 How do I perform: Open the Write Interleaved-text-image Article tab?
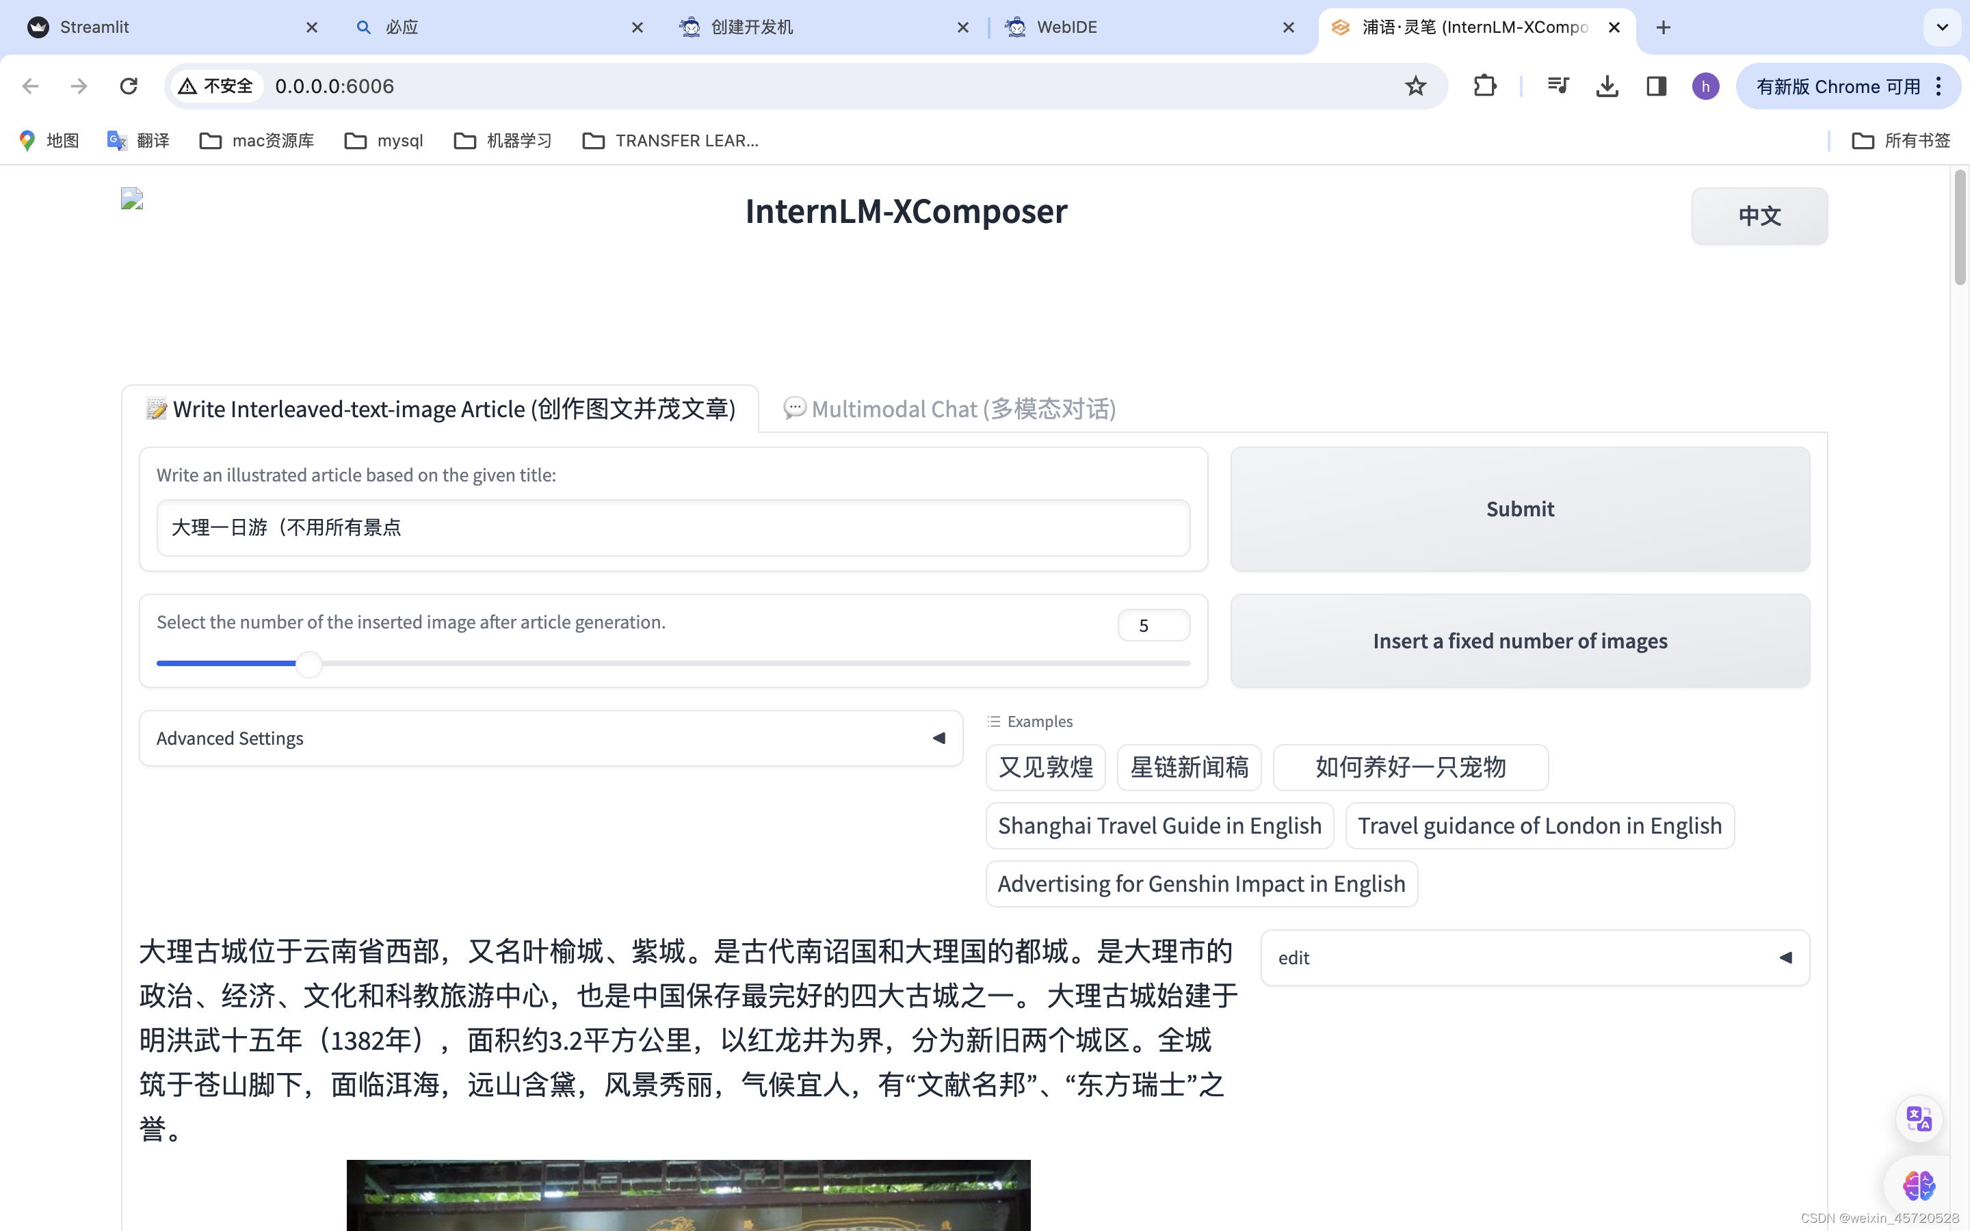438,408
